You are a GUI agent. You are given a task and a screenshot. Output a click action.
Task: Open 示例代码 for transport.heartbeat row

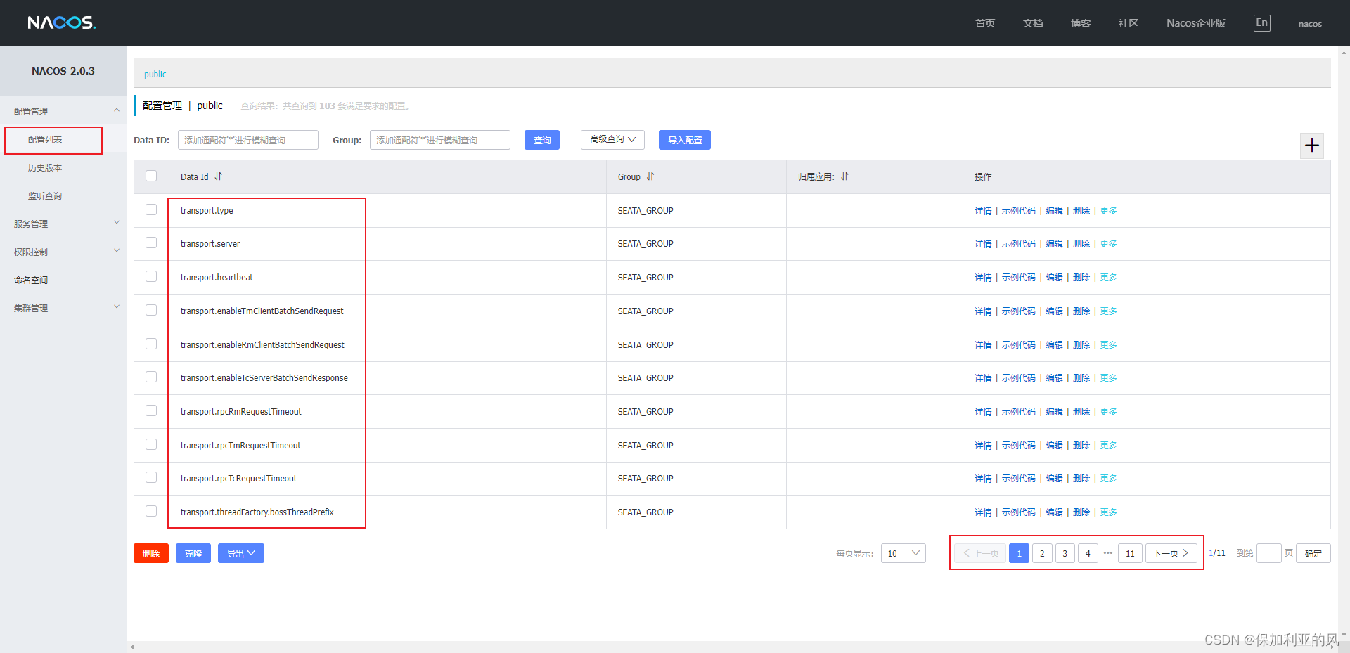coord(1019,278)
